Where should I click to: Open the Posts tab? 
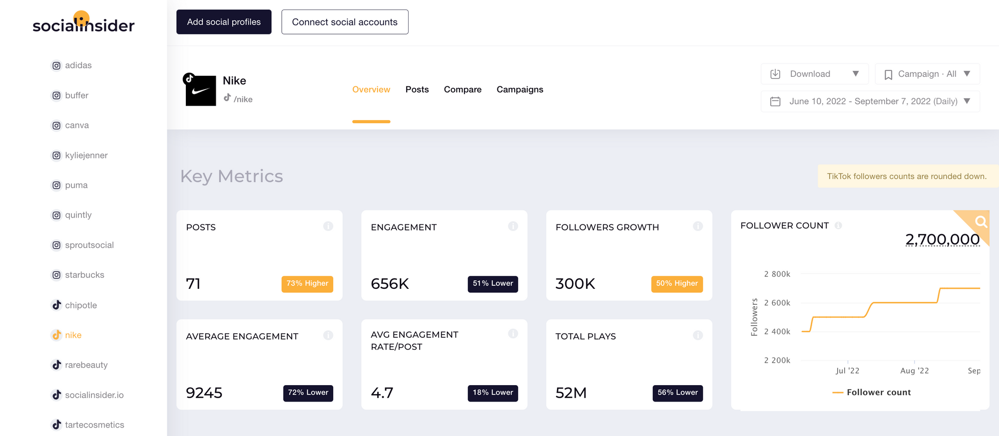[x=417, y=89]
